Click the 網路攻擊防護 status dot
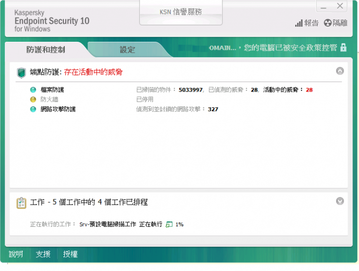 (x=33, y=109)
